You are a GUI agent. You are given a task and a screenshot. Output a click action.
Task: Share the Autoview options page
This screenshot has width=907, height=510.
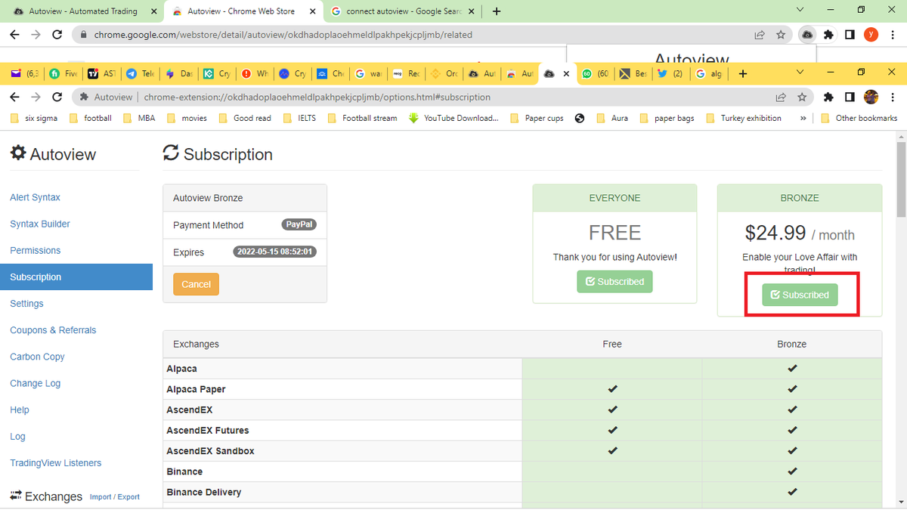coord(781,97)
